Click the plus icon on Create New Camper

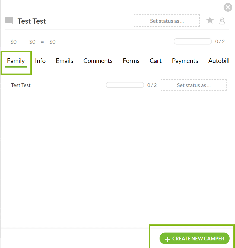[168, 239]
